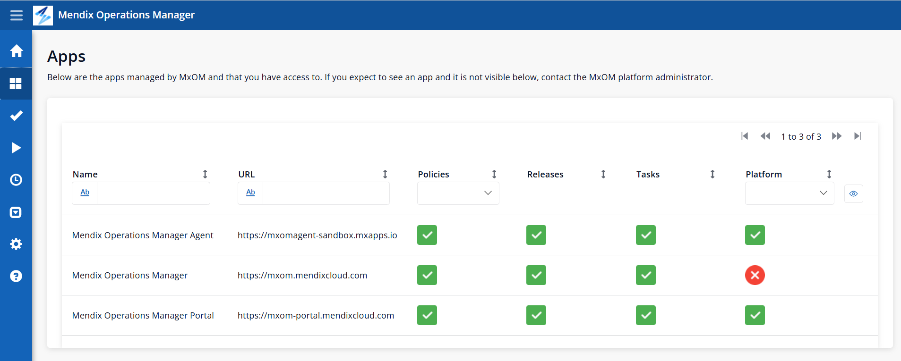Sort by URL column

coord(385,174)
